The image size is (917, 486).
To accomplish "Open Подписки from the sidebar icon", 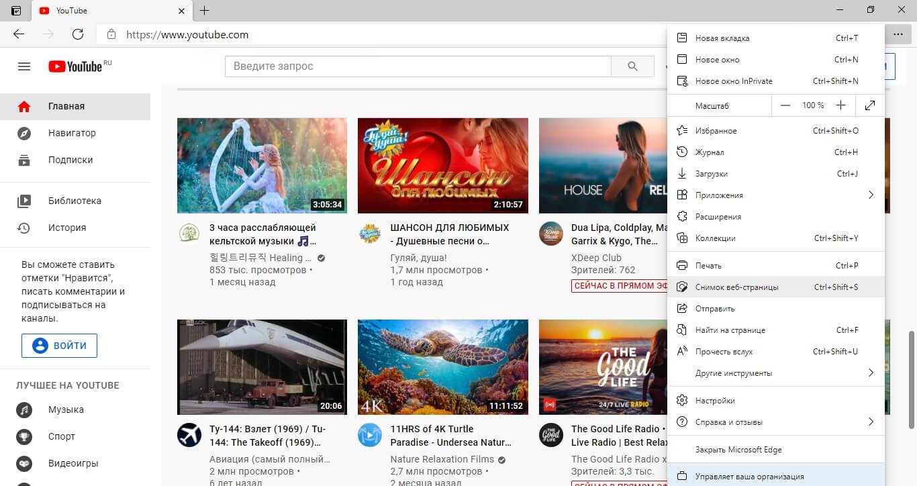I will 23,160.
